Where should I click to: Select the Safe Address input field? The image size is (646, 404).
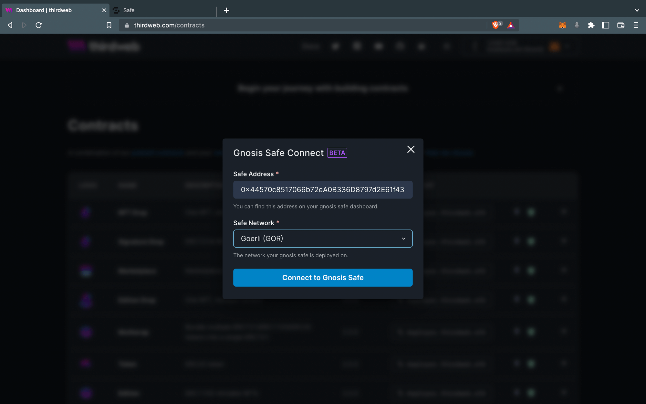[323, 190]
